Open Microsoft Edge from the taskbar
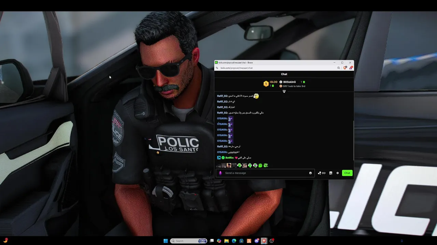The width and height of the screenshot is (437, 245). [234, 241]
